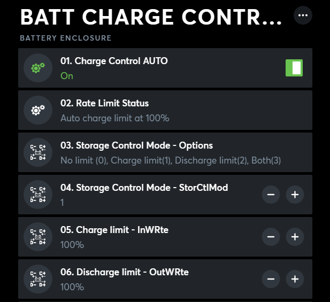
Task: Click the Rate Limit Status gears icon
Action: coord(38,110)
